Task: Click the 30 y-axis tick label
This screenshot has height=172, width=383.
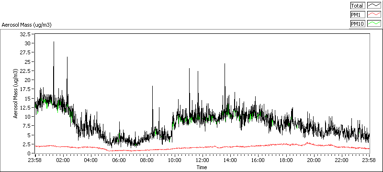Action: click(x=27, y=43)
